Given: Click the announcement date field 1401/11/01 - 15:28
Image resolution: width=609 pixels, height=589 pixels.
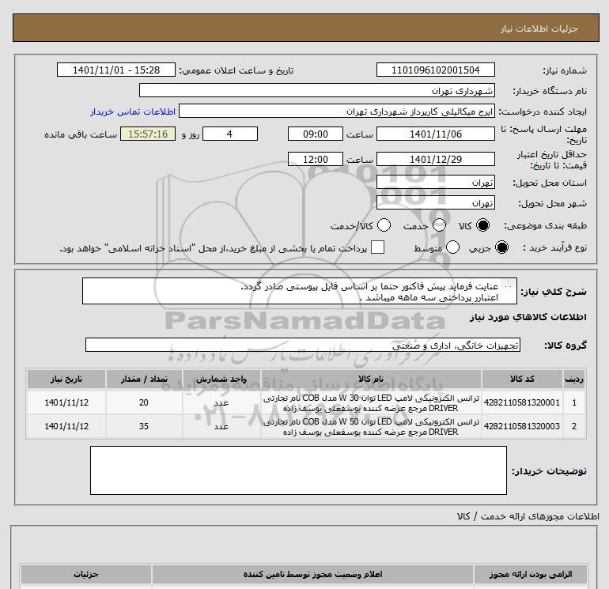Looking at the screenshot, I should 116,70.
